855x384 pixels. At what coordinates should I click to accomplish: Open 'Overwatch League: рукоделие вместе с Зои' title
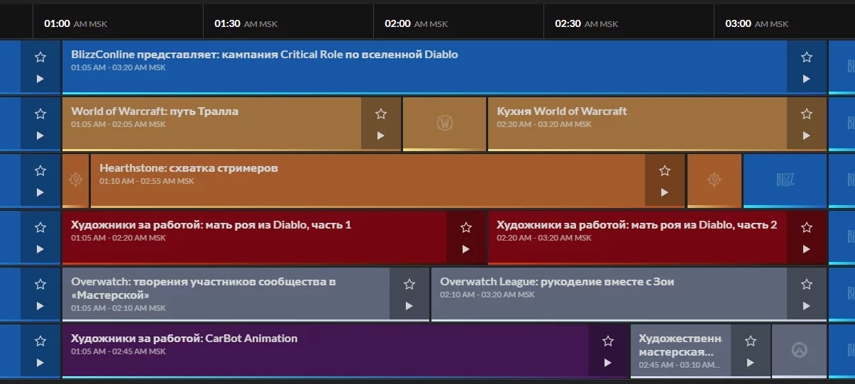[557, 282]
